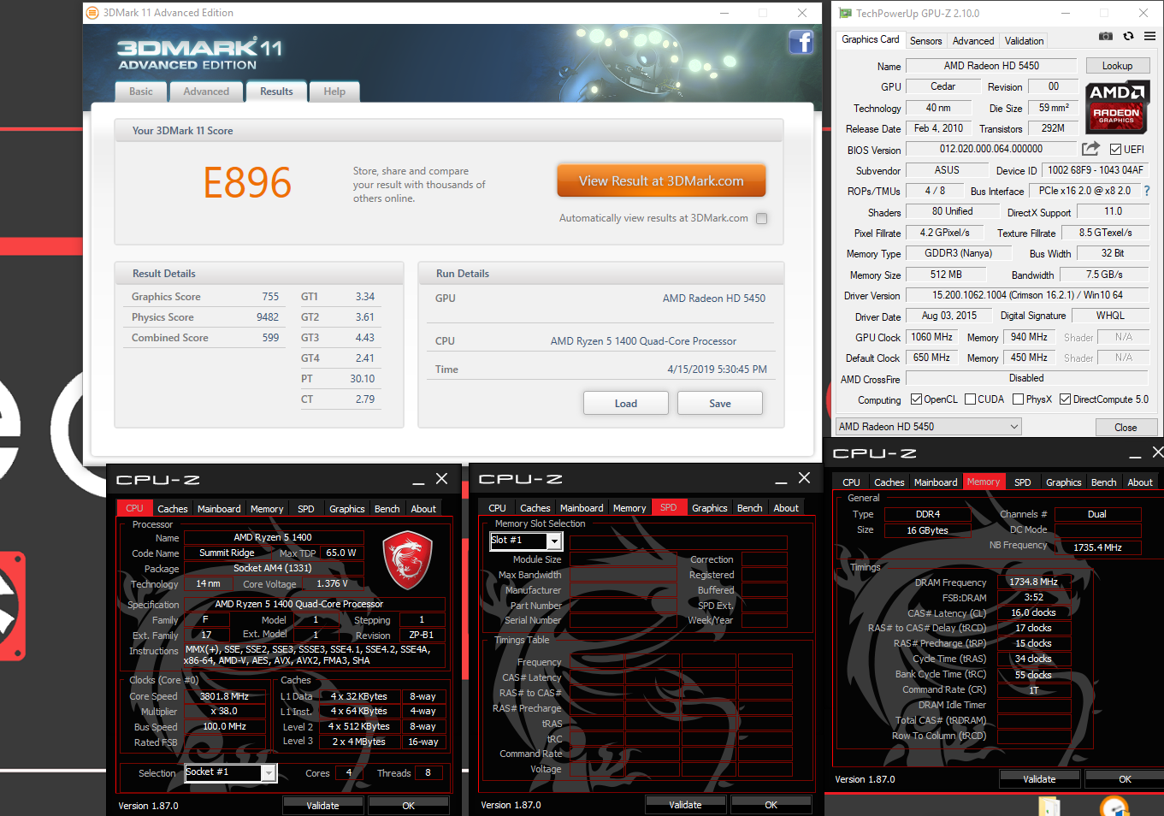Click the Graphics Score value 755
1164x816 pixels.
(x=270, y=297)
